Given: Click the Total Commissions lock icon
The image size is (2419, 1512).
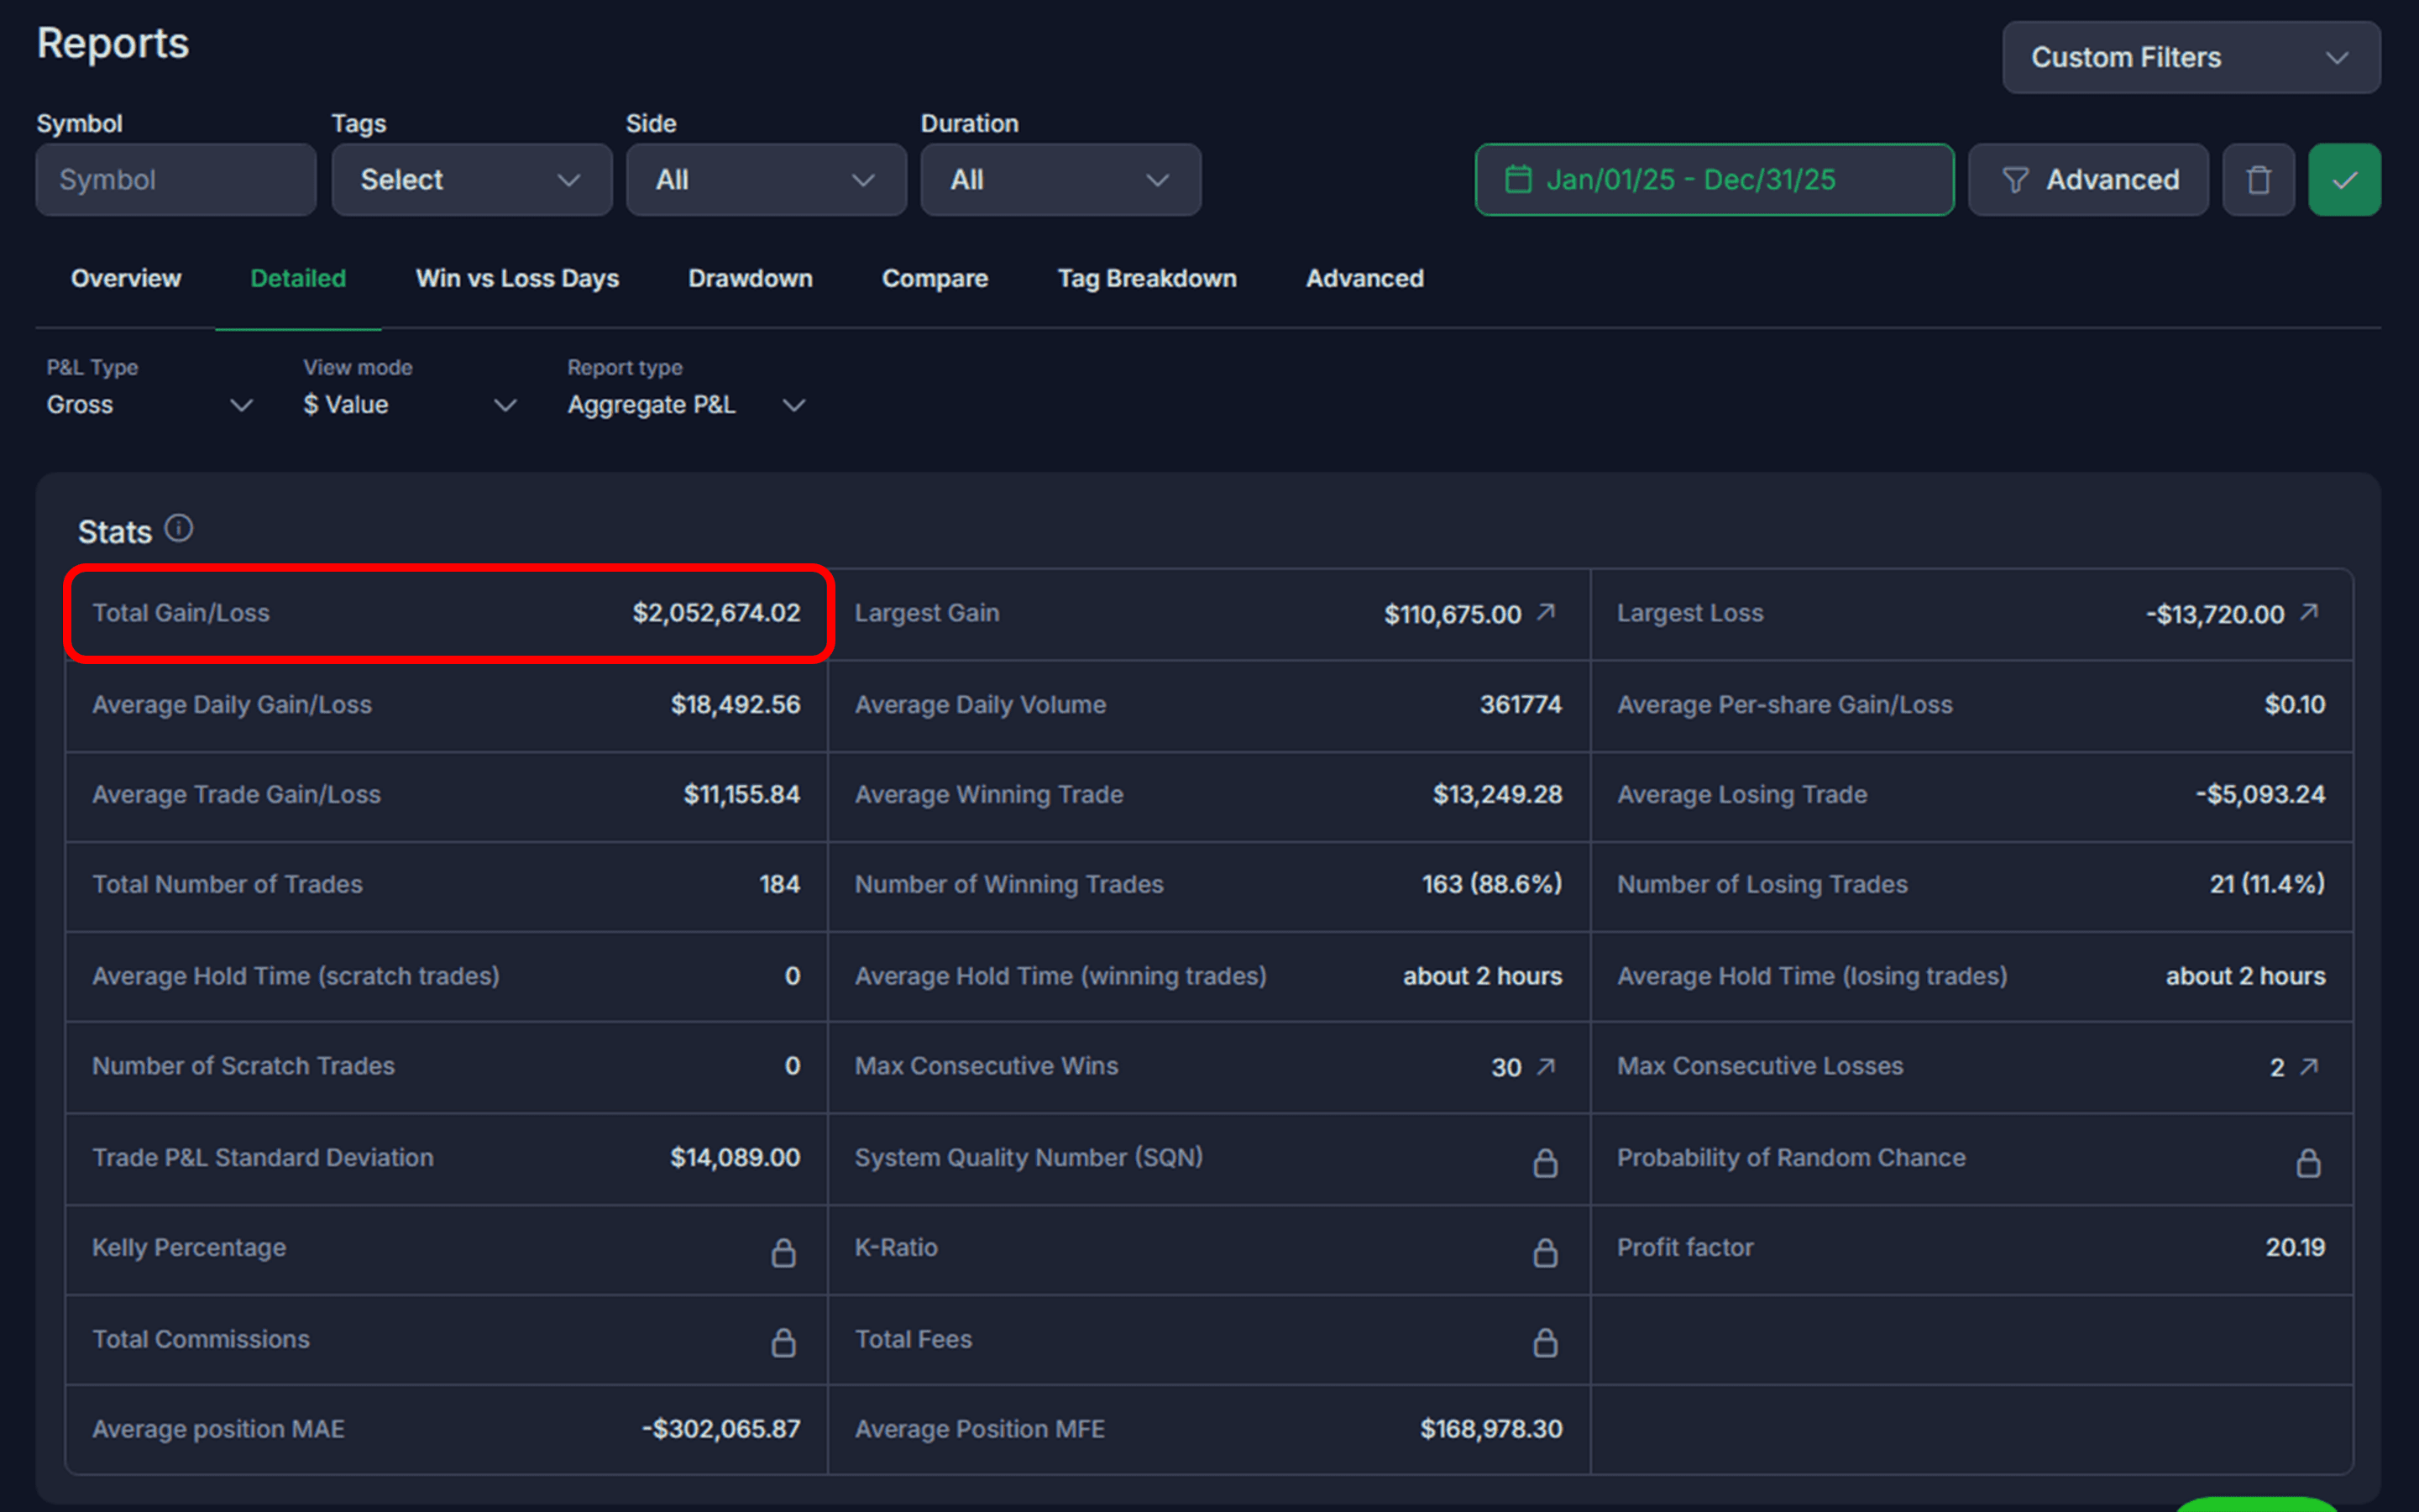Looking at the screenshot, I should (783, 1342).
